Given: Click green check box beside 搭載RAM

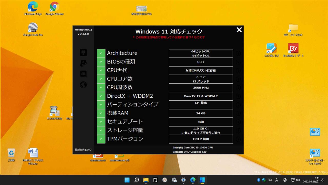Looking at the screenshot, I should [x=101, y=113].
